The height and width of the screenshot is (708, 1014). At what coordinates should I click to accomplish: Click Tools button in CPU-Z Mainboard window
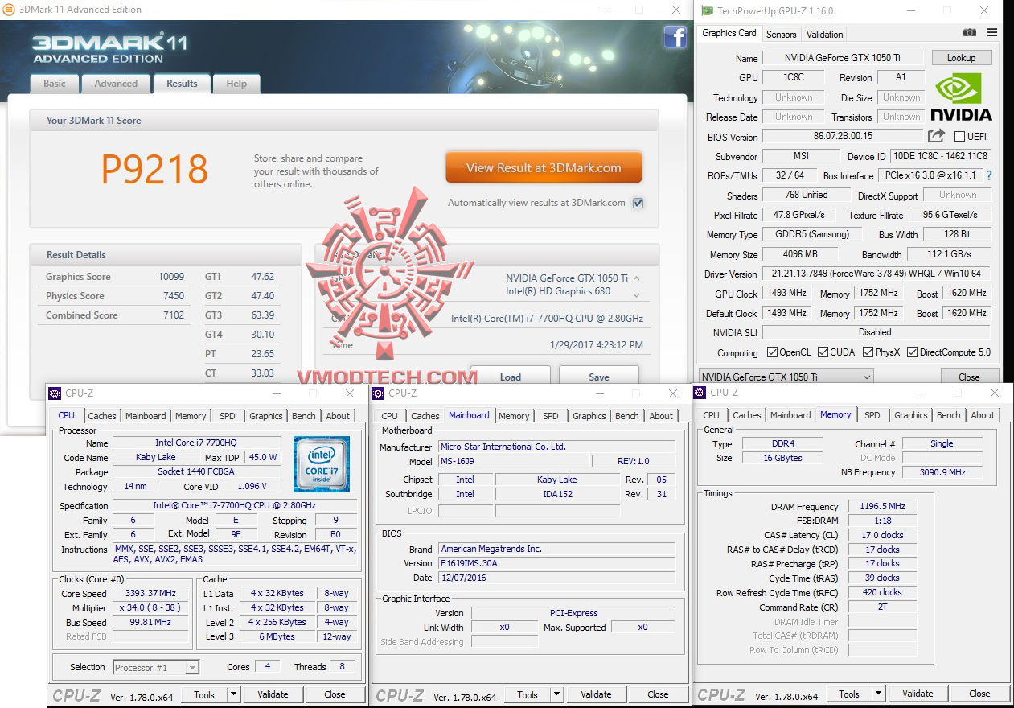pos(528,694)
